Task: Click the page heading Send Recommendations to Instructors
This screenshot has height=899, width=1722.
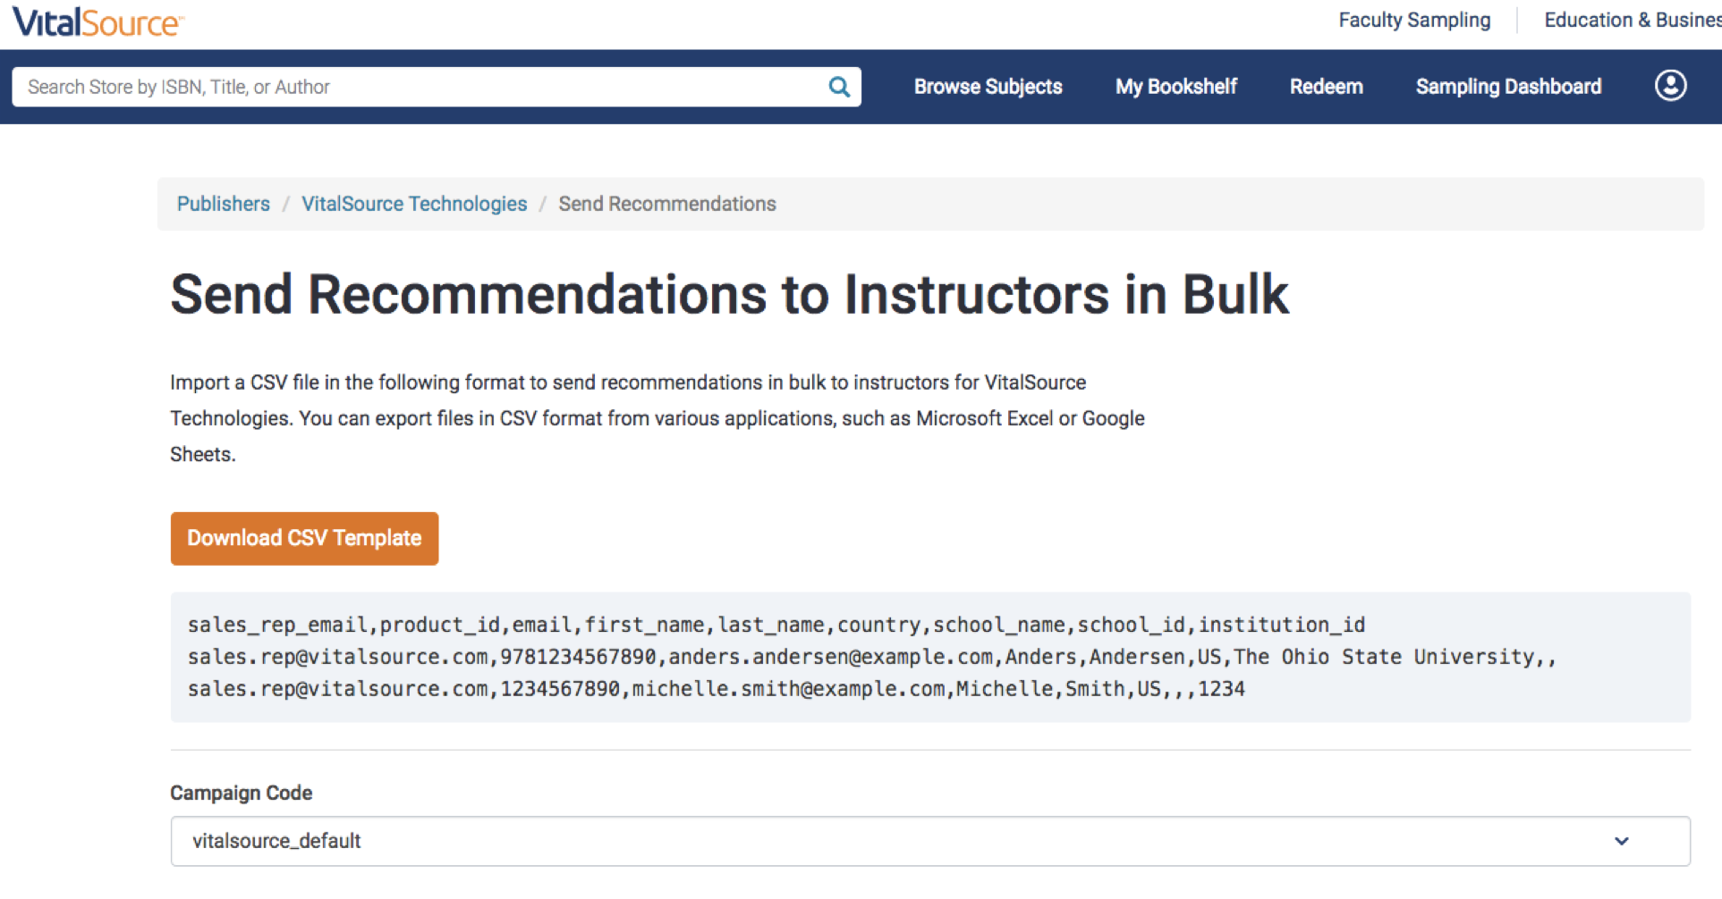Action: tap(729, 295)
